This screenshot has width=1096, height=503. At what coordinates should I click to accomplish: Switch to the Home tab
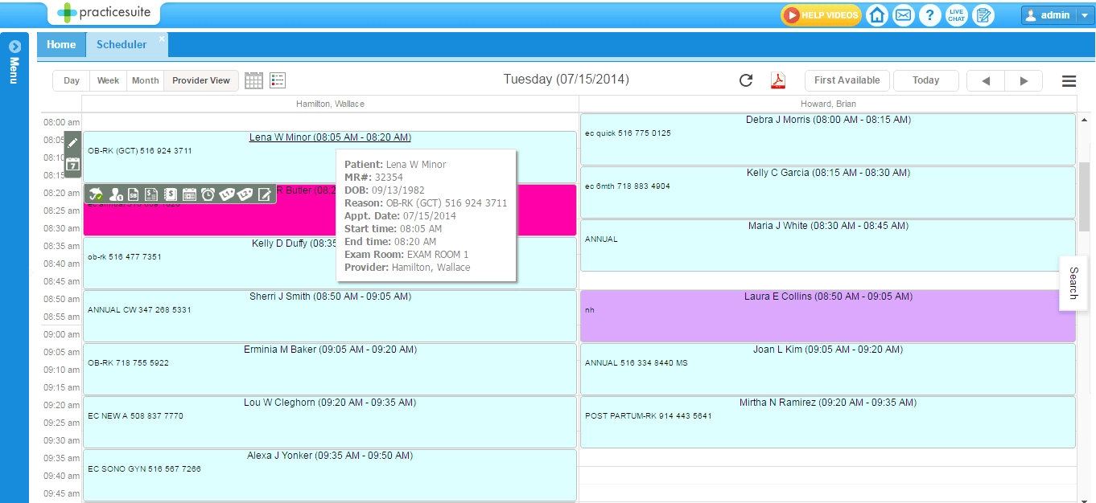coord(61,44)
